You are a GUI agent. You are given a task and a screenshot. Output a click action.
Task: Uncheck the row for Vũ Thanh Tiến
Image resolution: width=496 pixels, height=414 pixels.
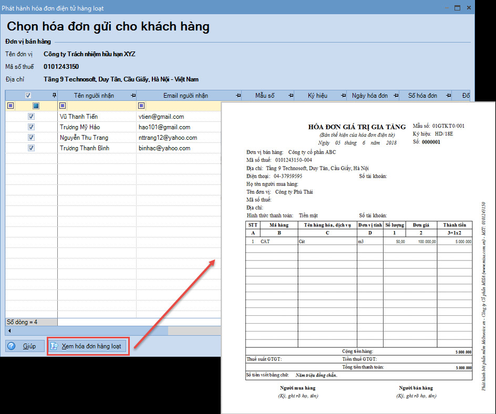(x=31, y=116)
